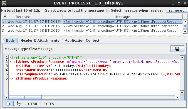Open the Header & Attachments tab
Image resolution: width=188 pixels, height=109 pixels.
[40, 41]
